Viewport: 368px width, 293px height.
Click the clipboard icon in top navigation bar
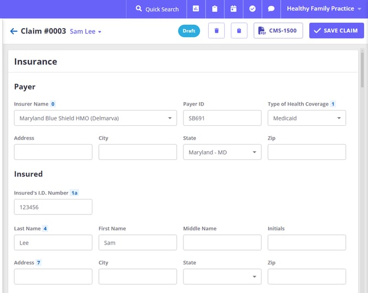[215, 9]
